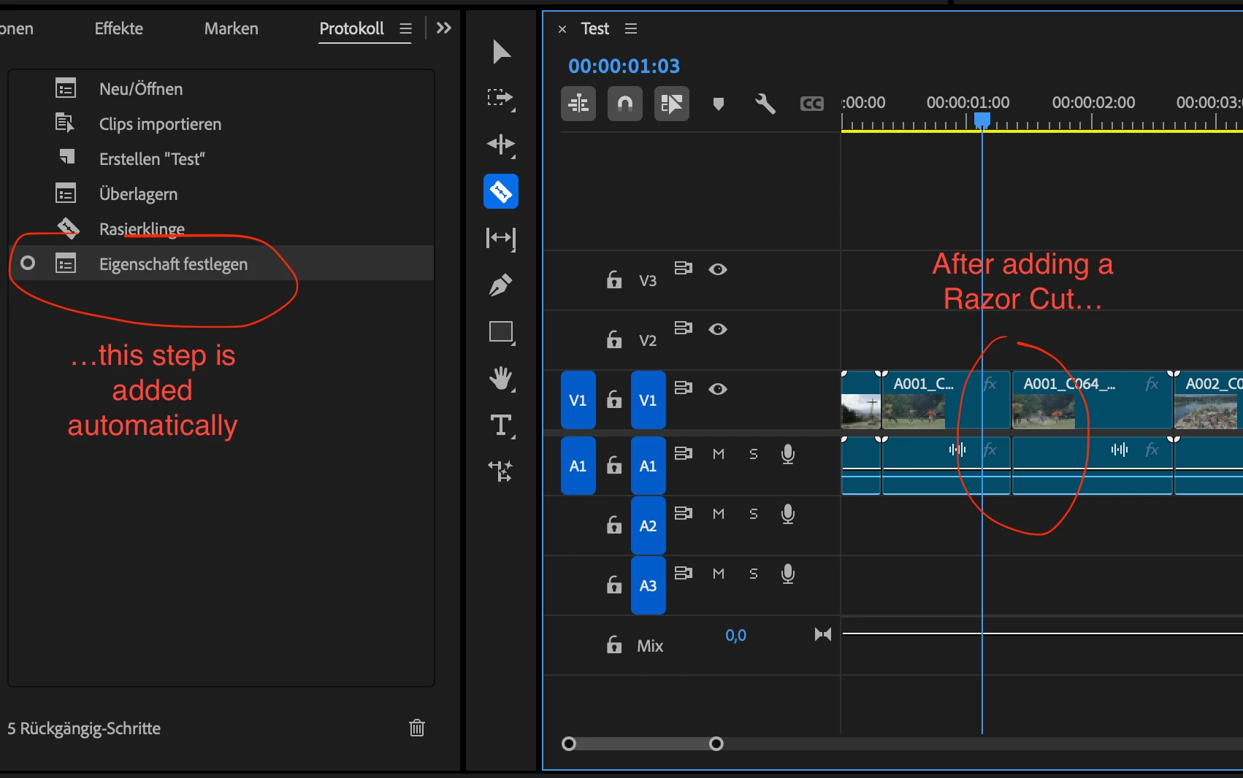
Task: Toggle V1 track targeting button
Action: click(648, 400)
